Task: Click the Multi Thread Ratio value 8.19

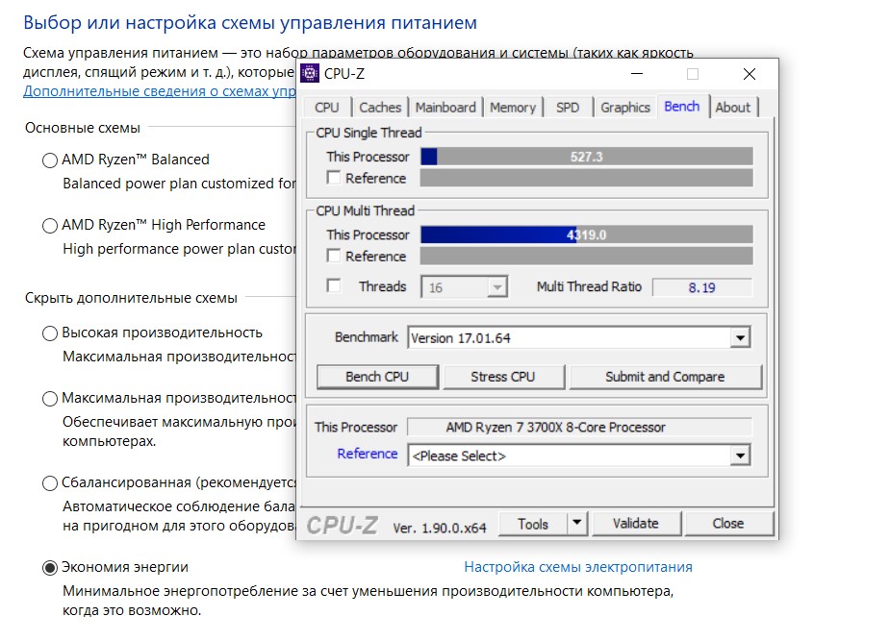Action: [x=702, y=287]
